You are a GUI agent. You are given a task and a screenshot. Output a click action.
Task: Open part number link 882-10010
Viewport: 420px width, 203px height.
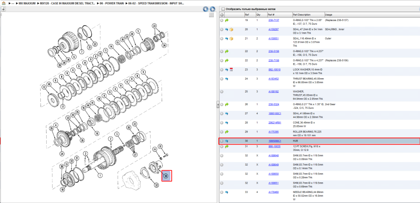click(274, 69)
